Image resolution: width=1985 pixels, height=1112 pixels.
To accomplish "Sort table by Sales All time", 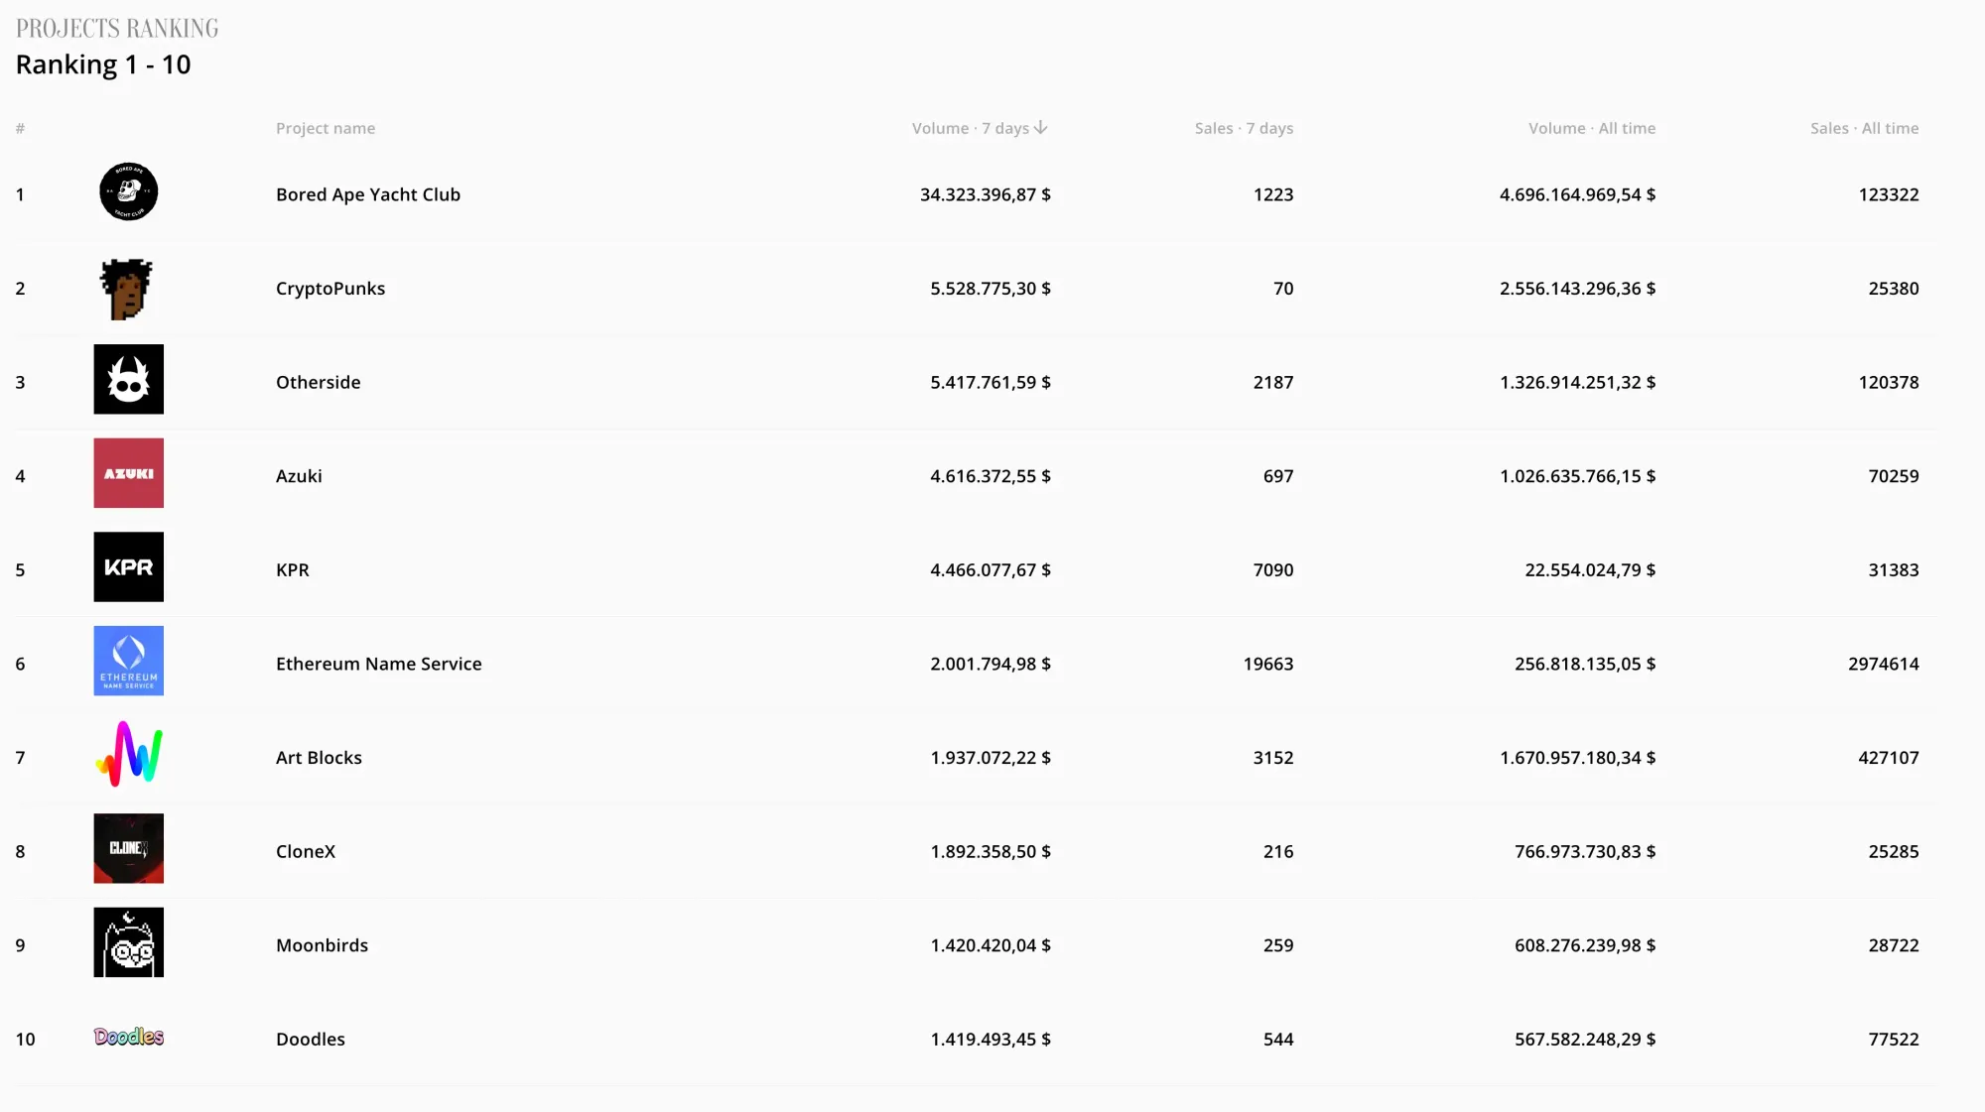I will 1864,128.
